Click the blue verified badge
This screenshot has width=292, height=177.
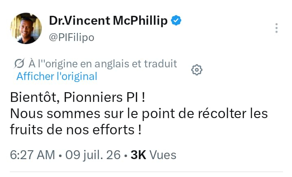pos(176,20)
